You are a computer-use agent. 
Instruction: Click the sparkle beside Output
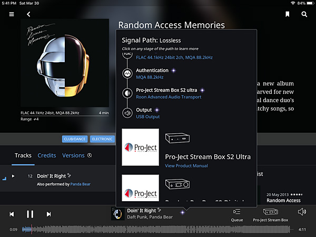coord(157,110)
